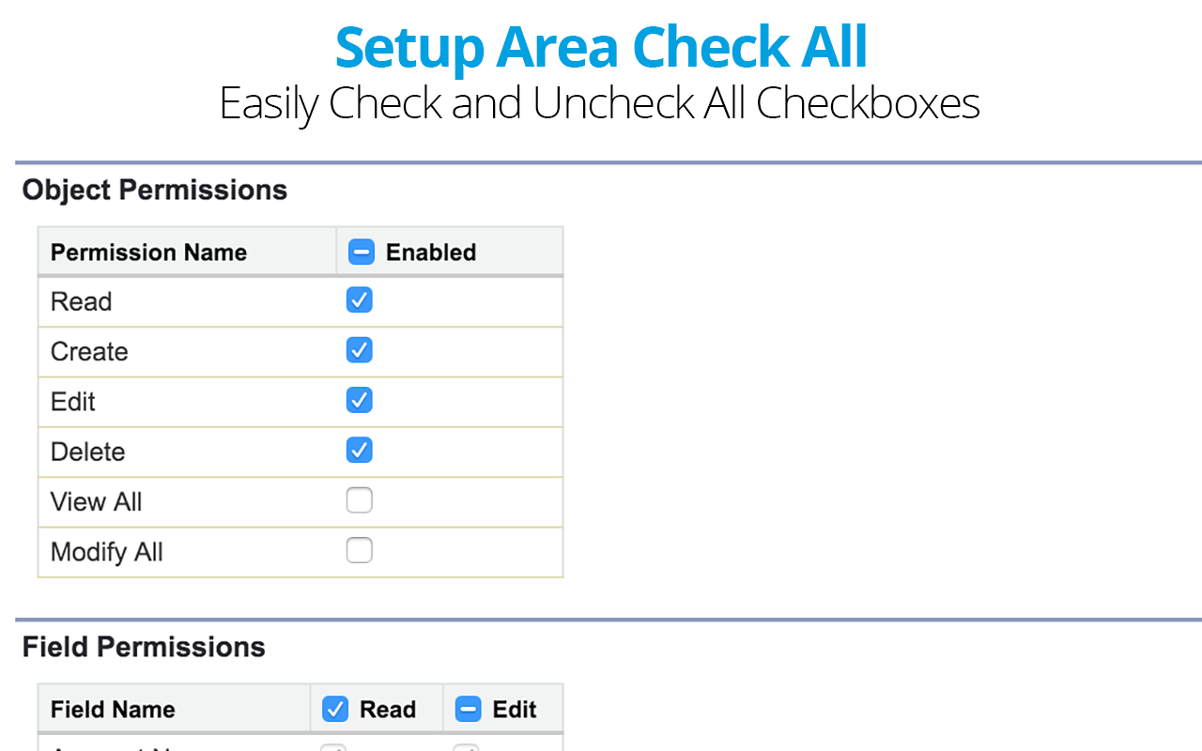The image size is (1202, 751).
Task: Click the Setup Area Check All title
Action: pos(601,47)
